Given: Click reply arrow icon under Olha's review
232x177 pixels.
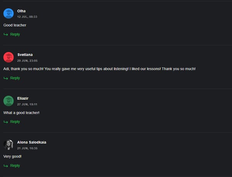Looking at the screenshot, I should 6,34.
